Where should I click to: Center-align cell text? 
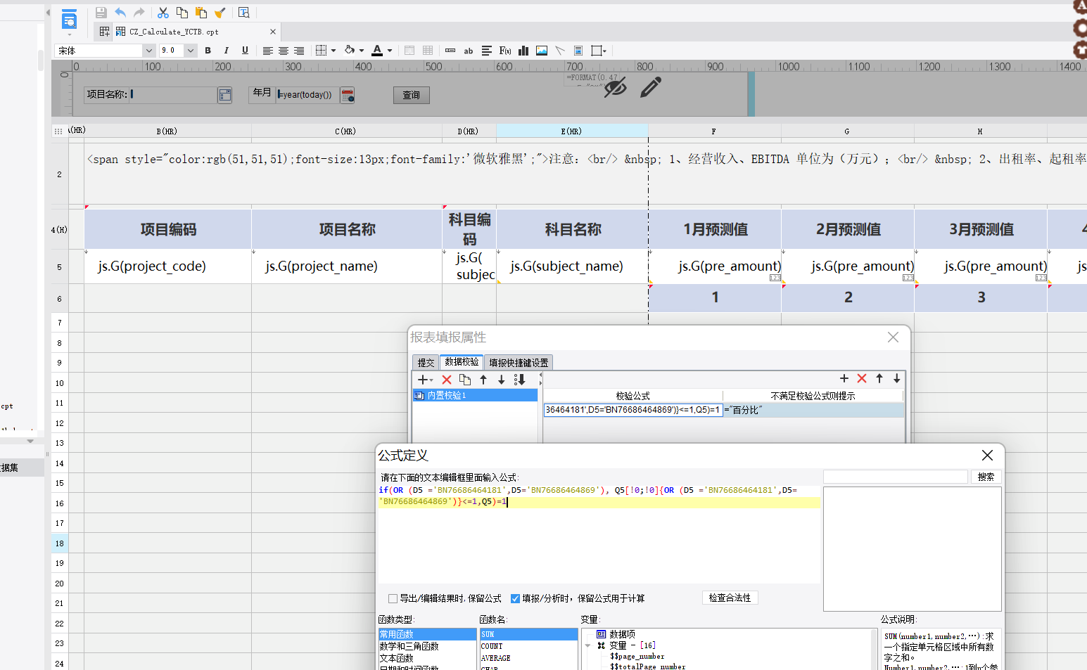coord(284,51)
